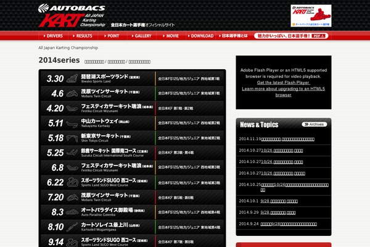Select the 鈴鹿サーキット 国際南コース venue name
Screen dimensions: 370x247
pos(109,151)
